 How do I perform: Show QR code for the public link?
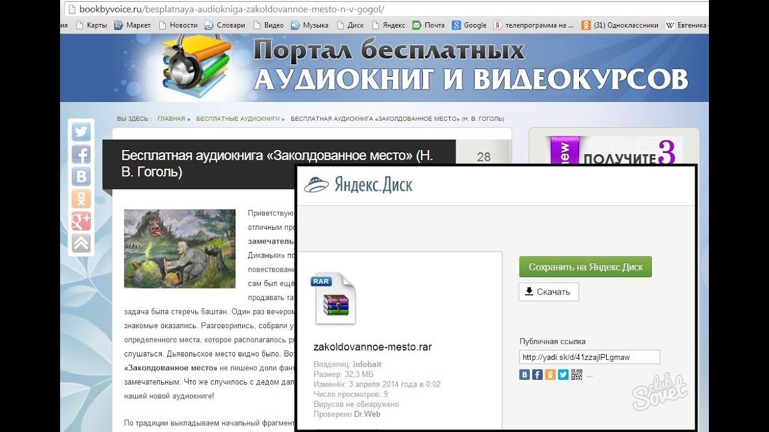pos(576,374)
